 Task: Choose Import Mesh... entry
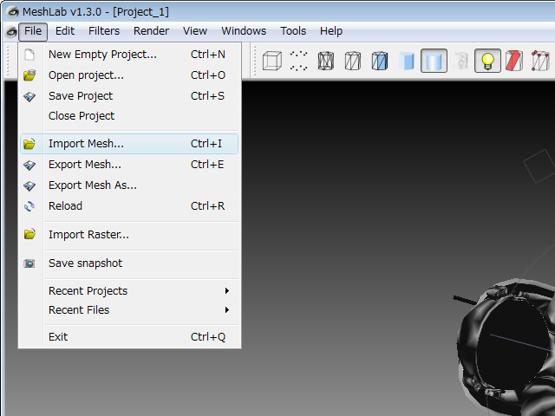pos(129,144)
